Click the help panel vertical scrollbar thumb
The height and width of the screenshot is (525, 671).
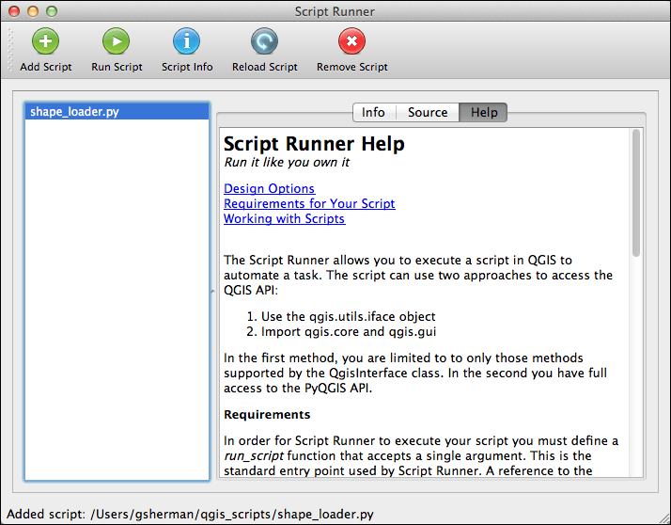click(636, 193)
